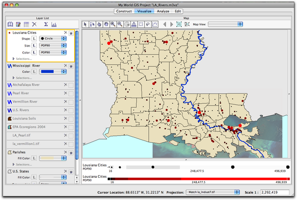Open the layer attribute table icon
The width and height of the screenshot is (297, 200).
click(27, 24)
